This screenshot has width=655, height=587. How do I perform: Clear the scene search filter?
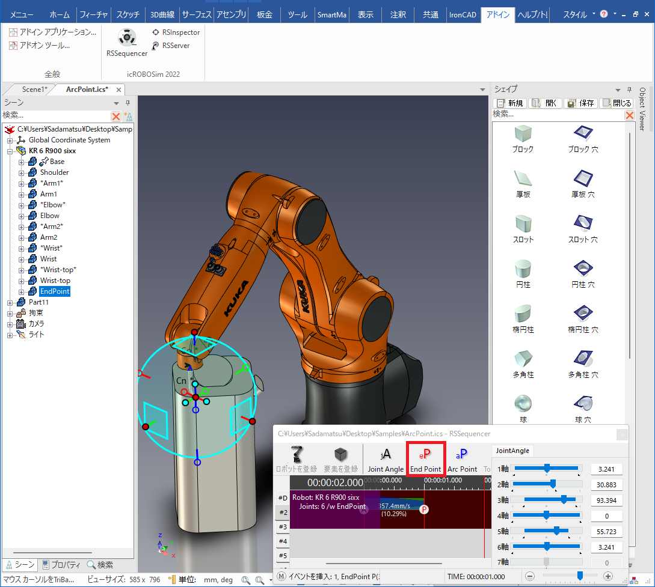pos(116,116)
